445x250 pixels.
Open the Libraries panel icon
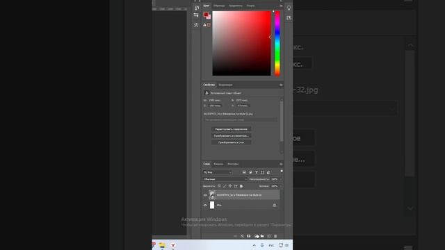click(x=289, y=18)
